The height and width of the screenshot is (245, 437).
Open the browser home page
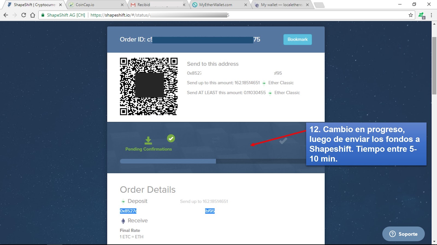point(33,15)
